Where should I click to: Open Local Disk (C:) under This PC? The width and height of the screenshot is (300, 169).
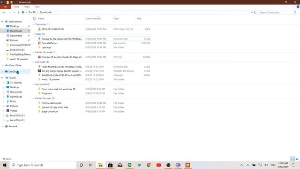(17, 115)
